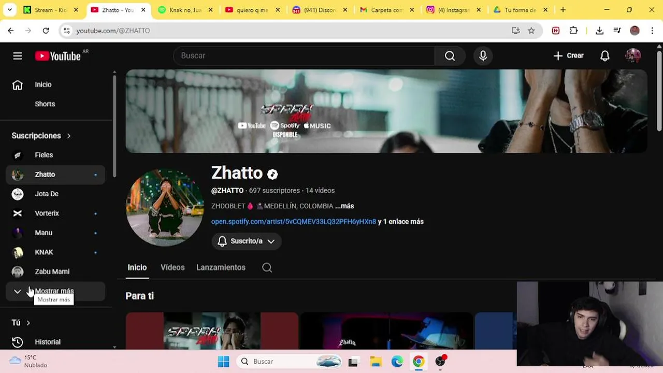Screen dimensions: 663x373
Task: Open a new browser tab with plus
Action: click(x=563, y=10)
